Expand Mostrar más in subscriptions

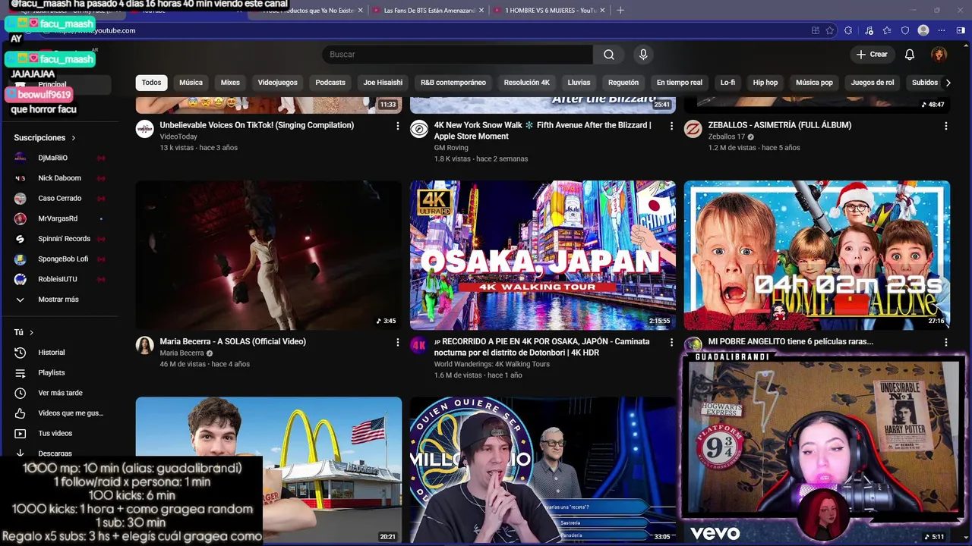point(58,300)
